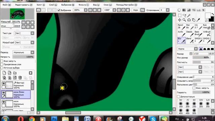Screen dimensions: 215x121
Task: Select the move layer tool
Action: (180, 20)
